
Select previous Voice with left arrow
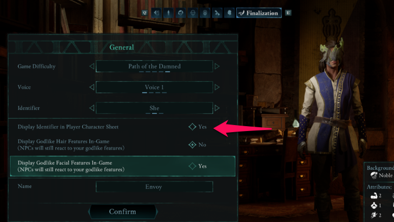[92, 87]
